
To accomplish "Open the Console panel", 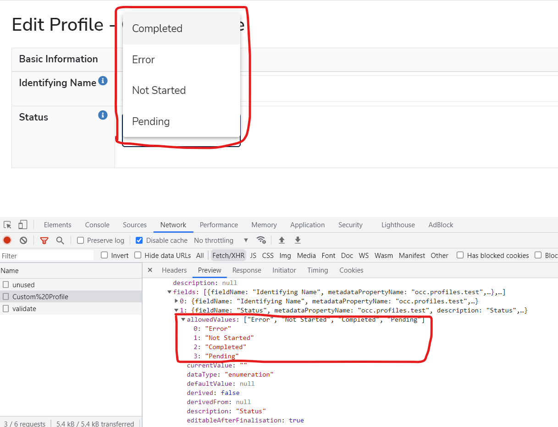I will (97, 224).
